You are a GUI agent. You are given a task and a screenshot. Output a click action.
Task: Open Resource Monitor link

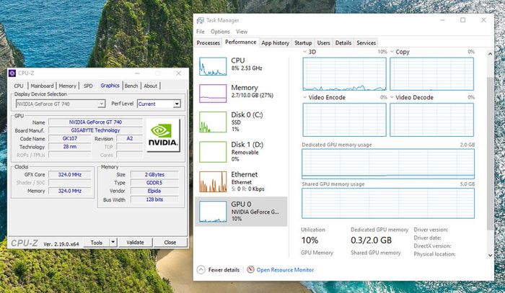pos(285,270)
